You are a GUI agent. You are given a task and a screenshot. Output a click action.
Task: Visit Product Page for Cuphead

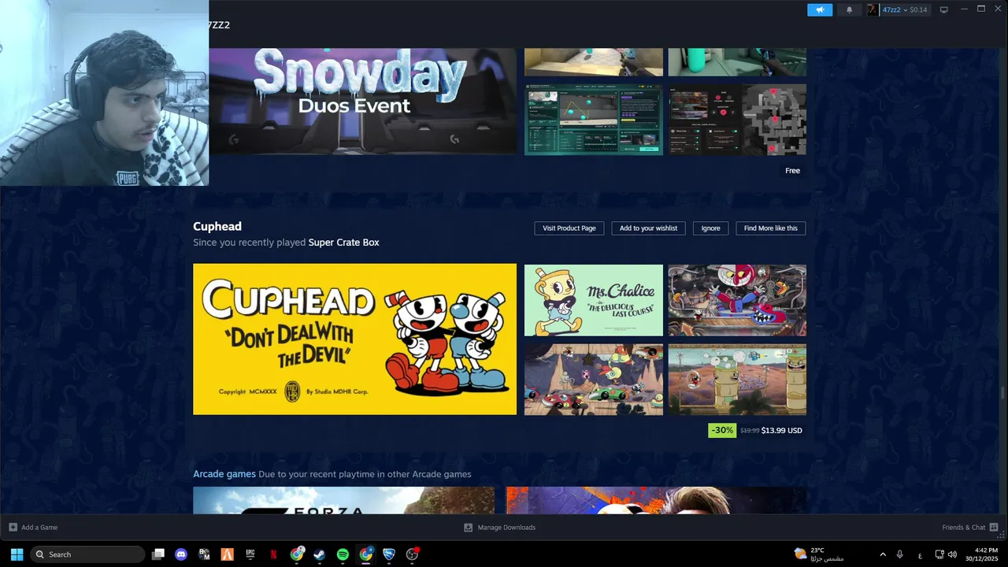pos(569,228)
